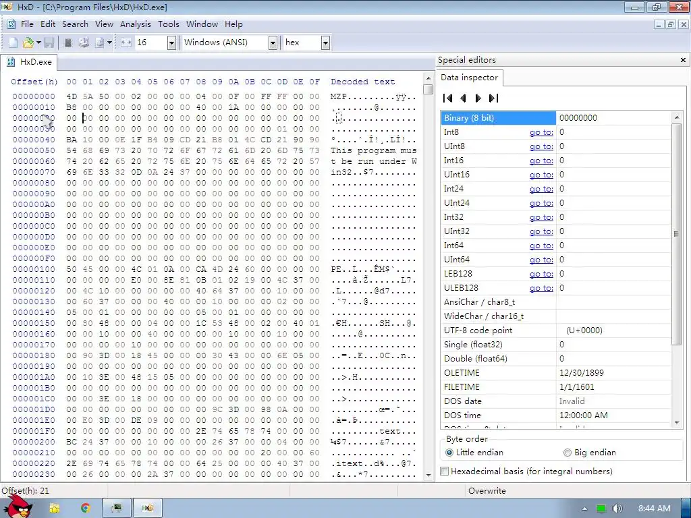
Task: Open the File menu
Action: tap(27, 24)
